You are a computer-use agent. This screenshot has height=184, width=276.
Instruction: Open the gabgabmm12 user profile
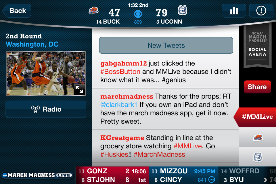click(124, 63)
